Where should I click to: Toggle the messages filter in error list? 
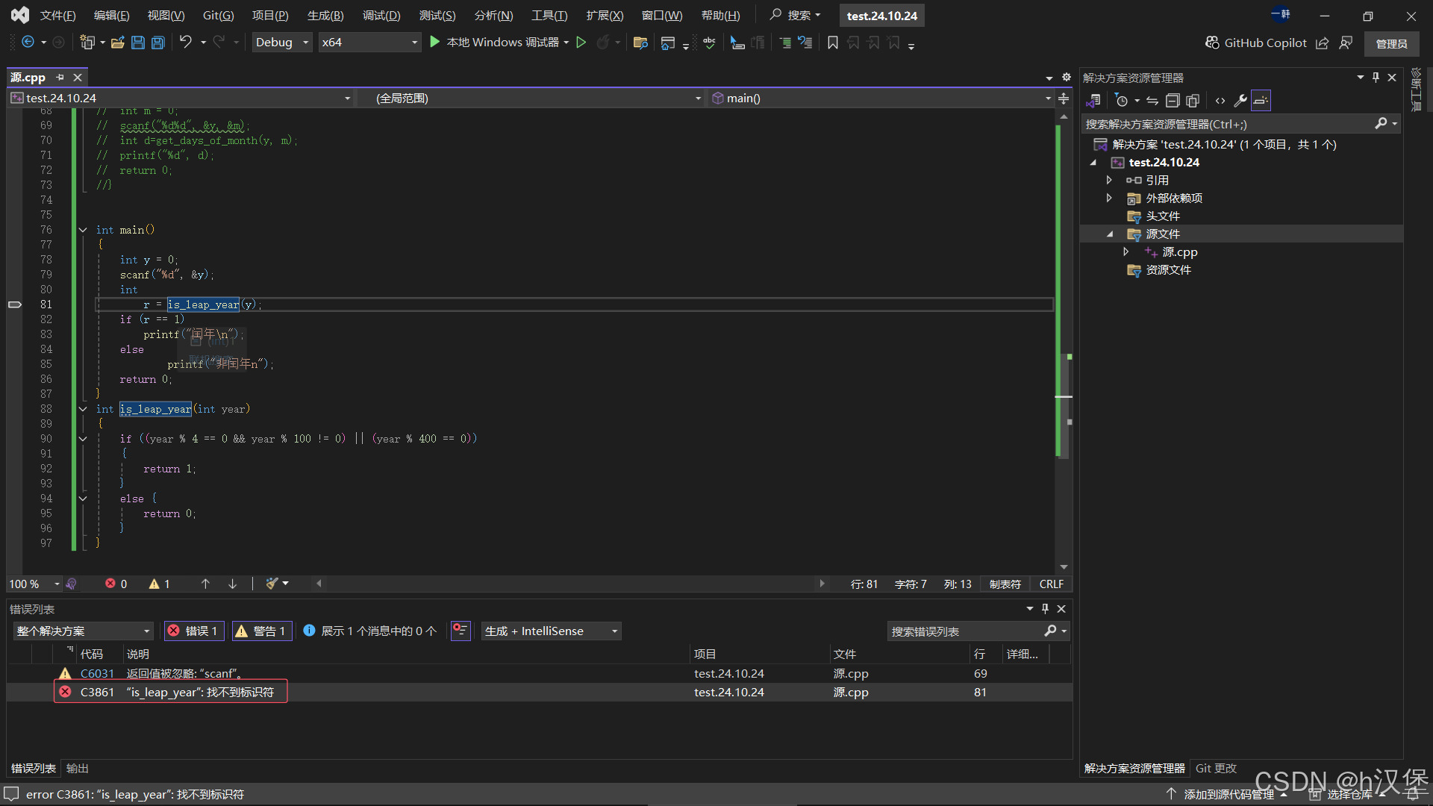(370, 631)
